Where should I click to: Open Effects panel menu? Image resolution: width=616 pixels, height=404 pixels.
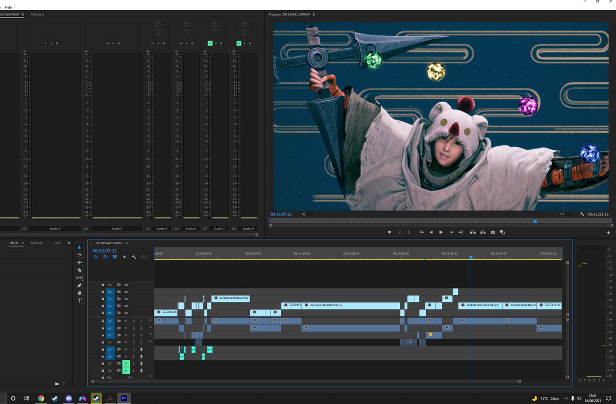click(x=23, y=243)
